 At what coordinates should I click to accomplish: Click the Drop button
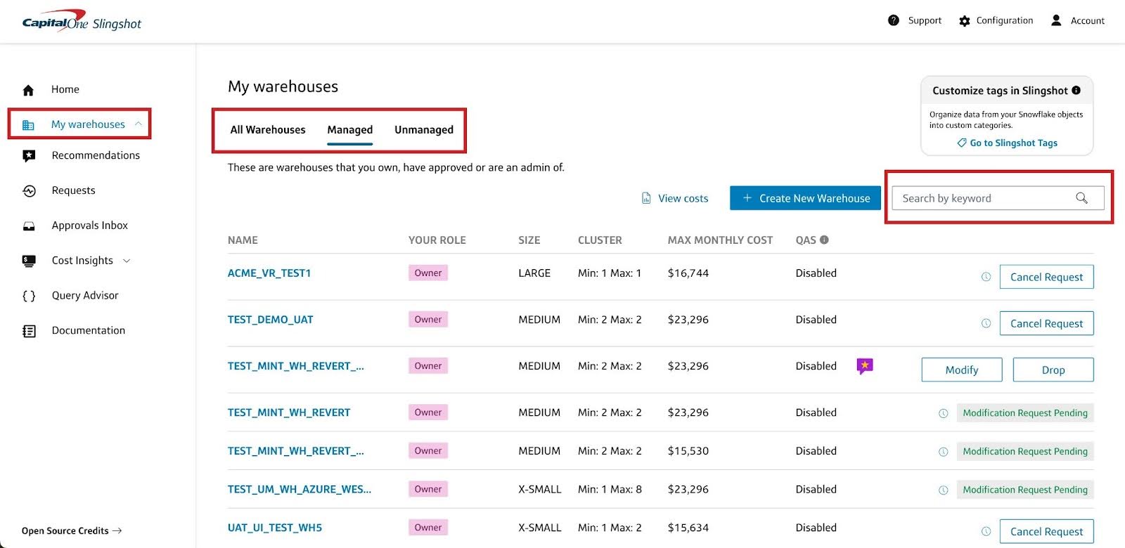point(1053,370)
